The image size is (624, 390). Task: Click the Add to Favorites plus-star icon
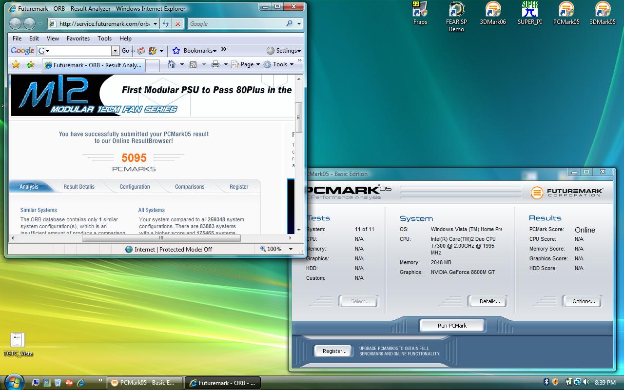click(30, 64)
